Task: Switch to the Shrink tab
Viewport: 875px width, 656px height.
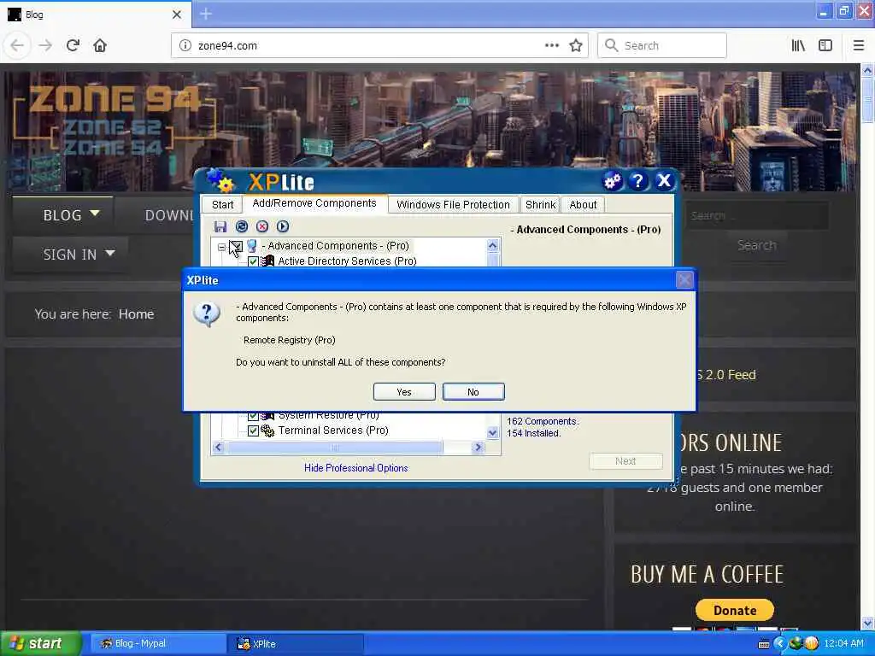Action: (540, 205)
